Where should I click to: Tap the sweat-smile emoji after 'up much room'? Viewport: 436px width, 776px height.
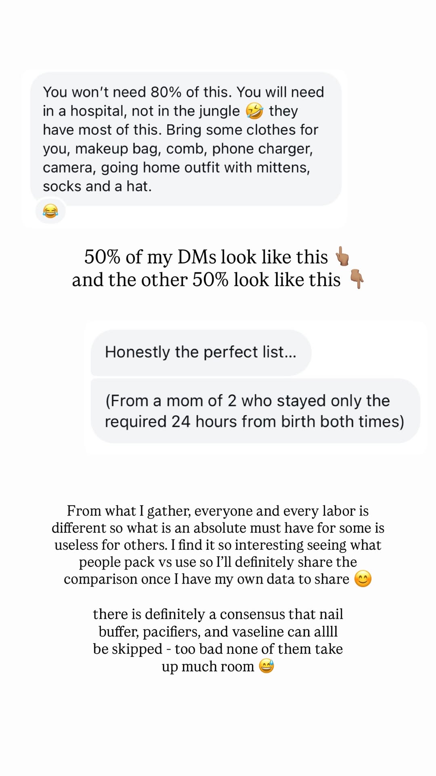click(x=266, y=666)
